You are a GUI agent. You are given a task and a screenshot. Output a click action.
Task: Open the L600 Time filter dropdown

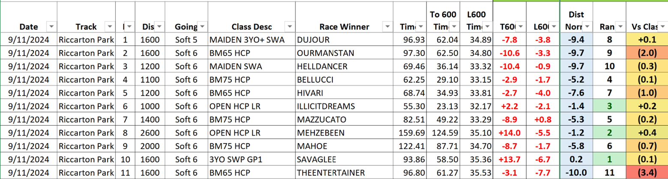(488, 26)
